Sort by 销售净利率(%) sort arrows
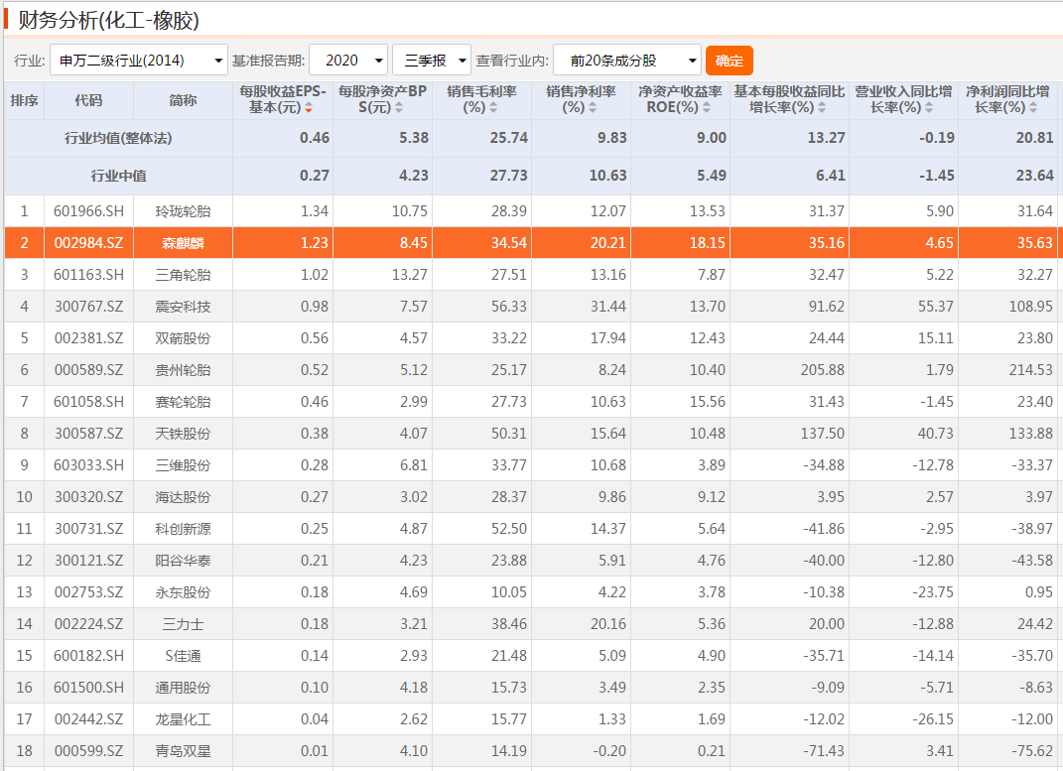This screenshot has width=1063, height=771. tap(593, 108)
